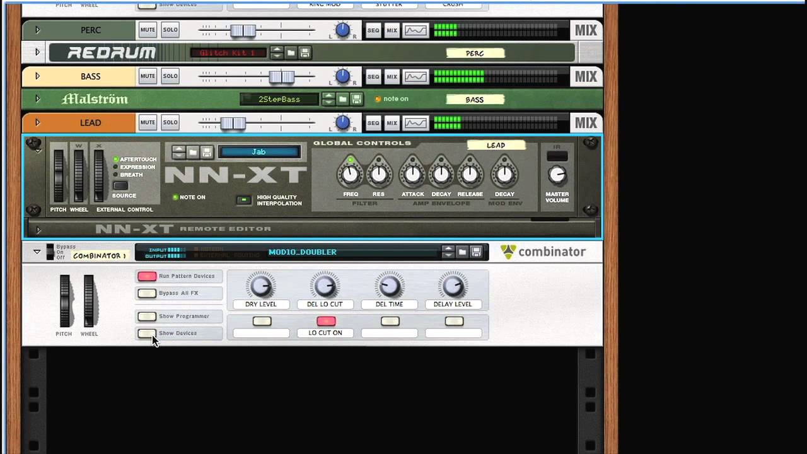
Task: Open the Redrum patch browser folder icon
Action: click(x=291, y=53)
